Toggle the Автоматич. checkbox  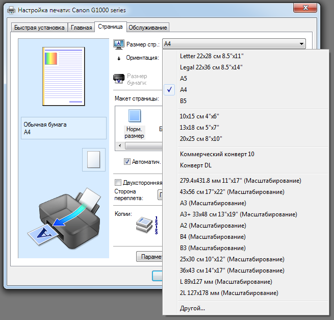click(x=127, y=162)
